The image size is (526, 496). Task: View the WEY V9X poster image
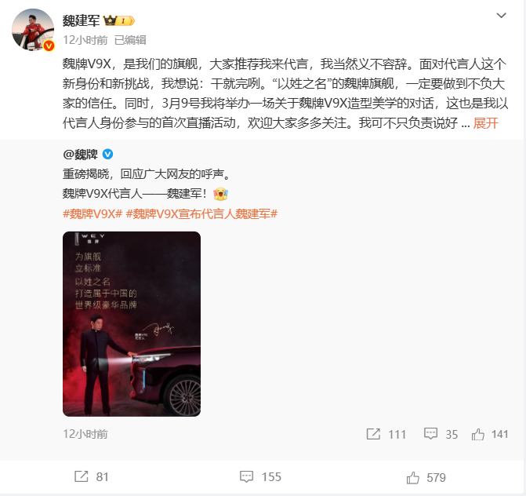point(132,324)
